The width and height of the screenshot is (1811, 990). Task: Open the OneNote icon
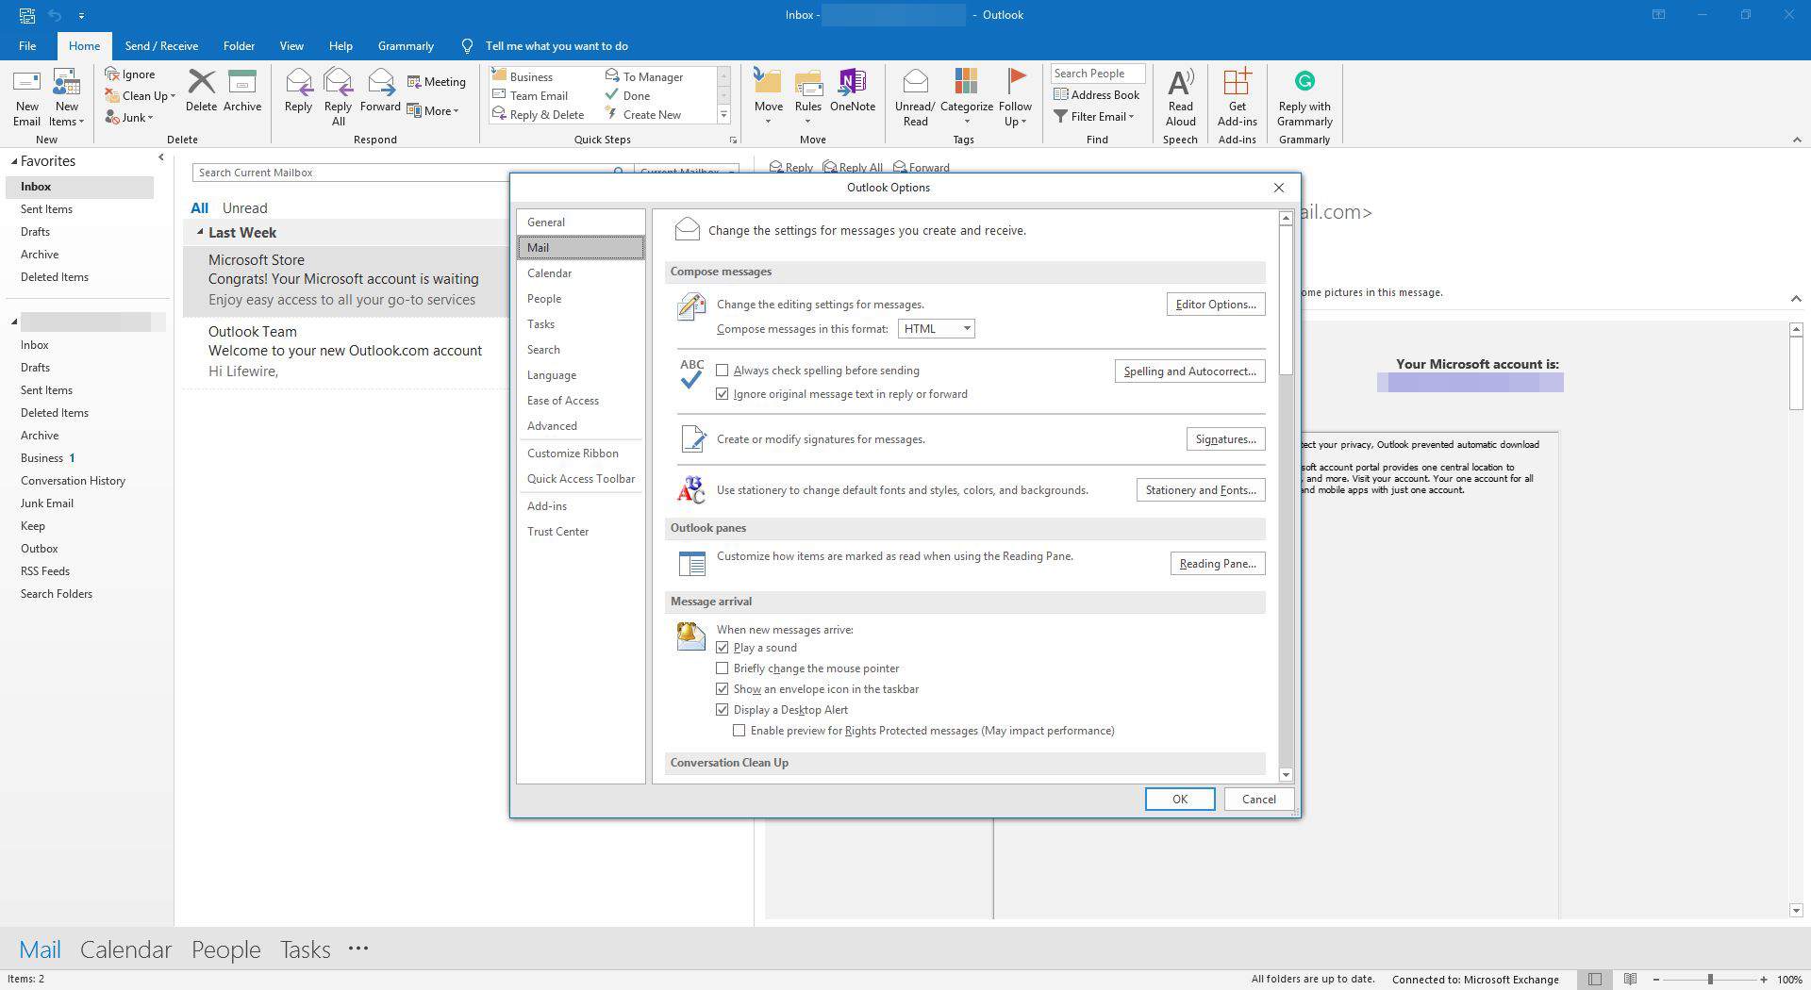point(853,82)
